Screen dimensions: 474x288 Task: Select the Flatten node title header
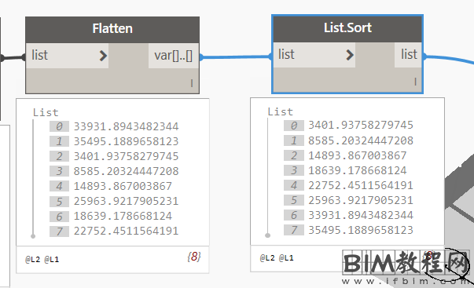[x=112, y=29]
